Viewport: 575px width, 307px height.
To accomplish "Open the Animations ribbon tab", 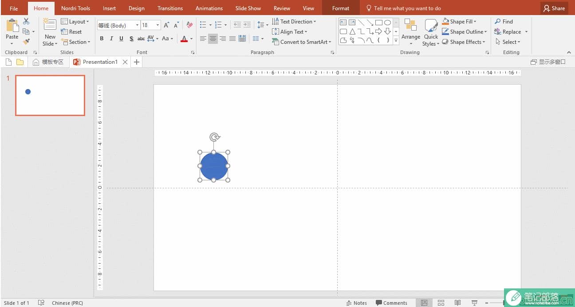I will (x=209, y=8).
